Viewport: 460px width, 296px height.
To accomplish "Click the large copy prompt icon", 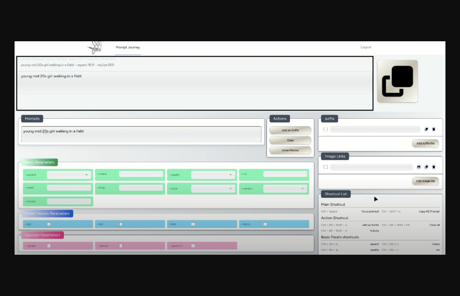I will pos(397,81).
